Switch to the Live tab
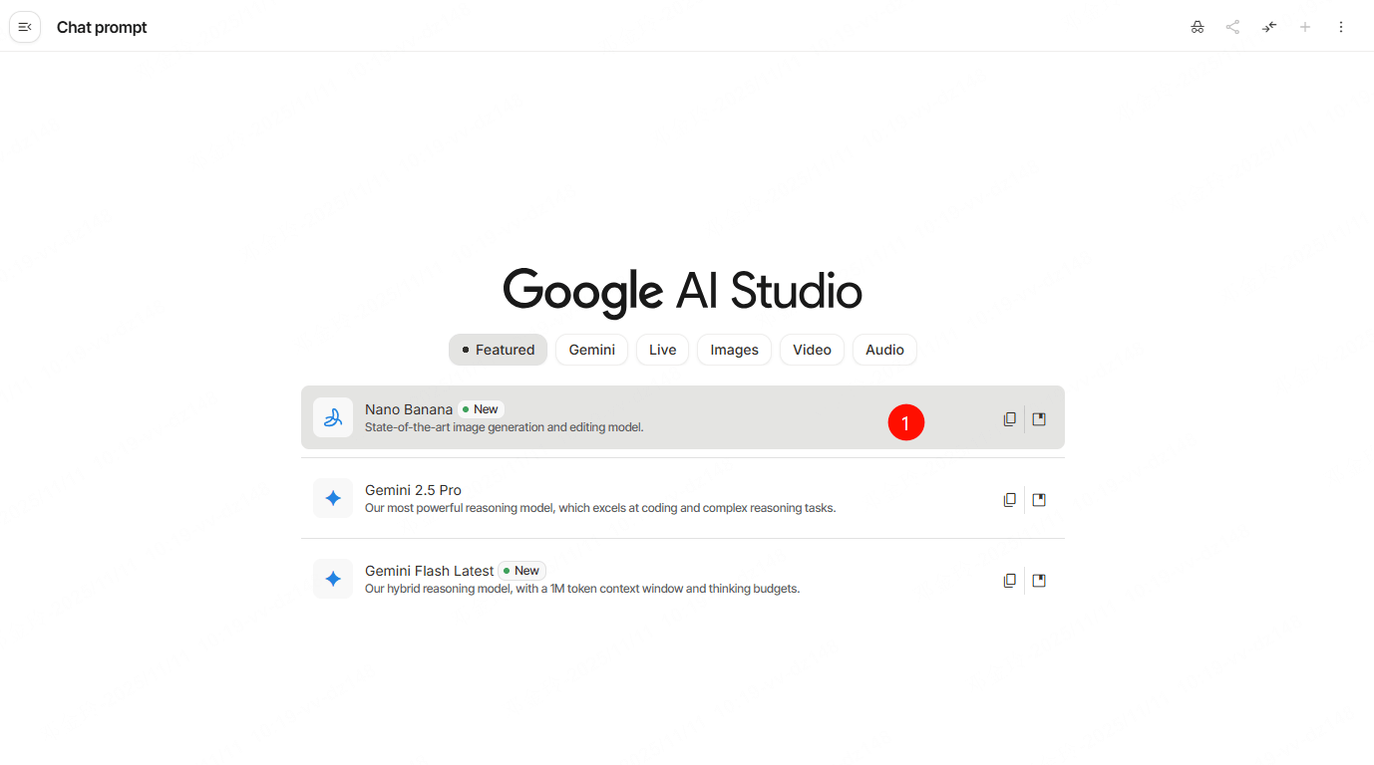This screenshot has width=1374, height=765. pos(662,350)
